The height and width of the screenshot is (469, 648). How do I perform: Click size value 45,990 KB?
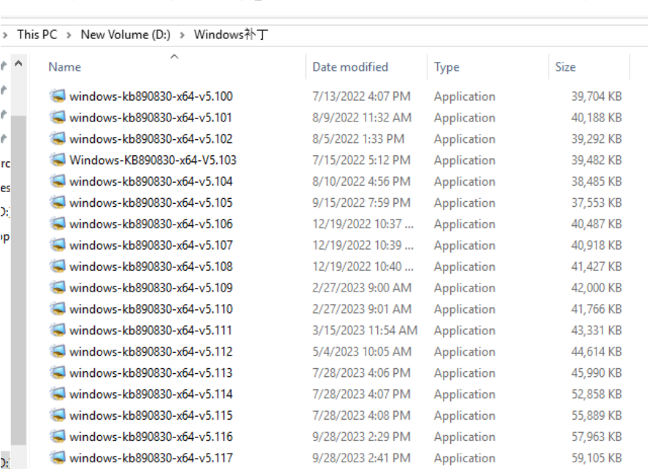coord(597,373)
